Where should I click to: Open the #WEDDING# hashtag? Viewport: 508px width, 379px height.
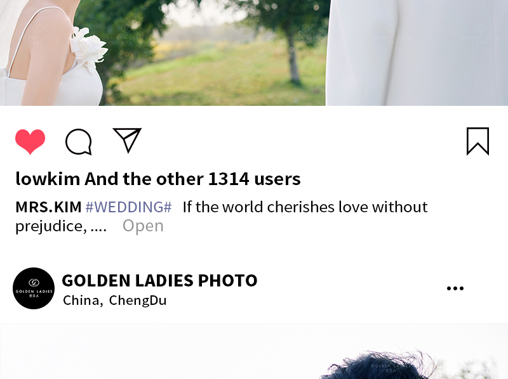coord(129,207)
